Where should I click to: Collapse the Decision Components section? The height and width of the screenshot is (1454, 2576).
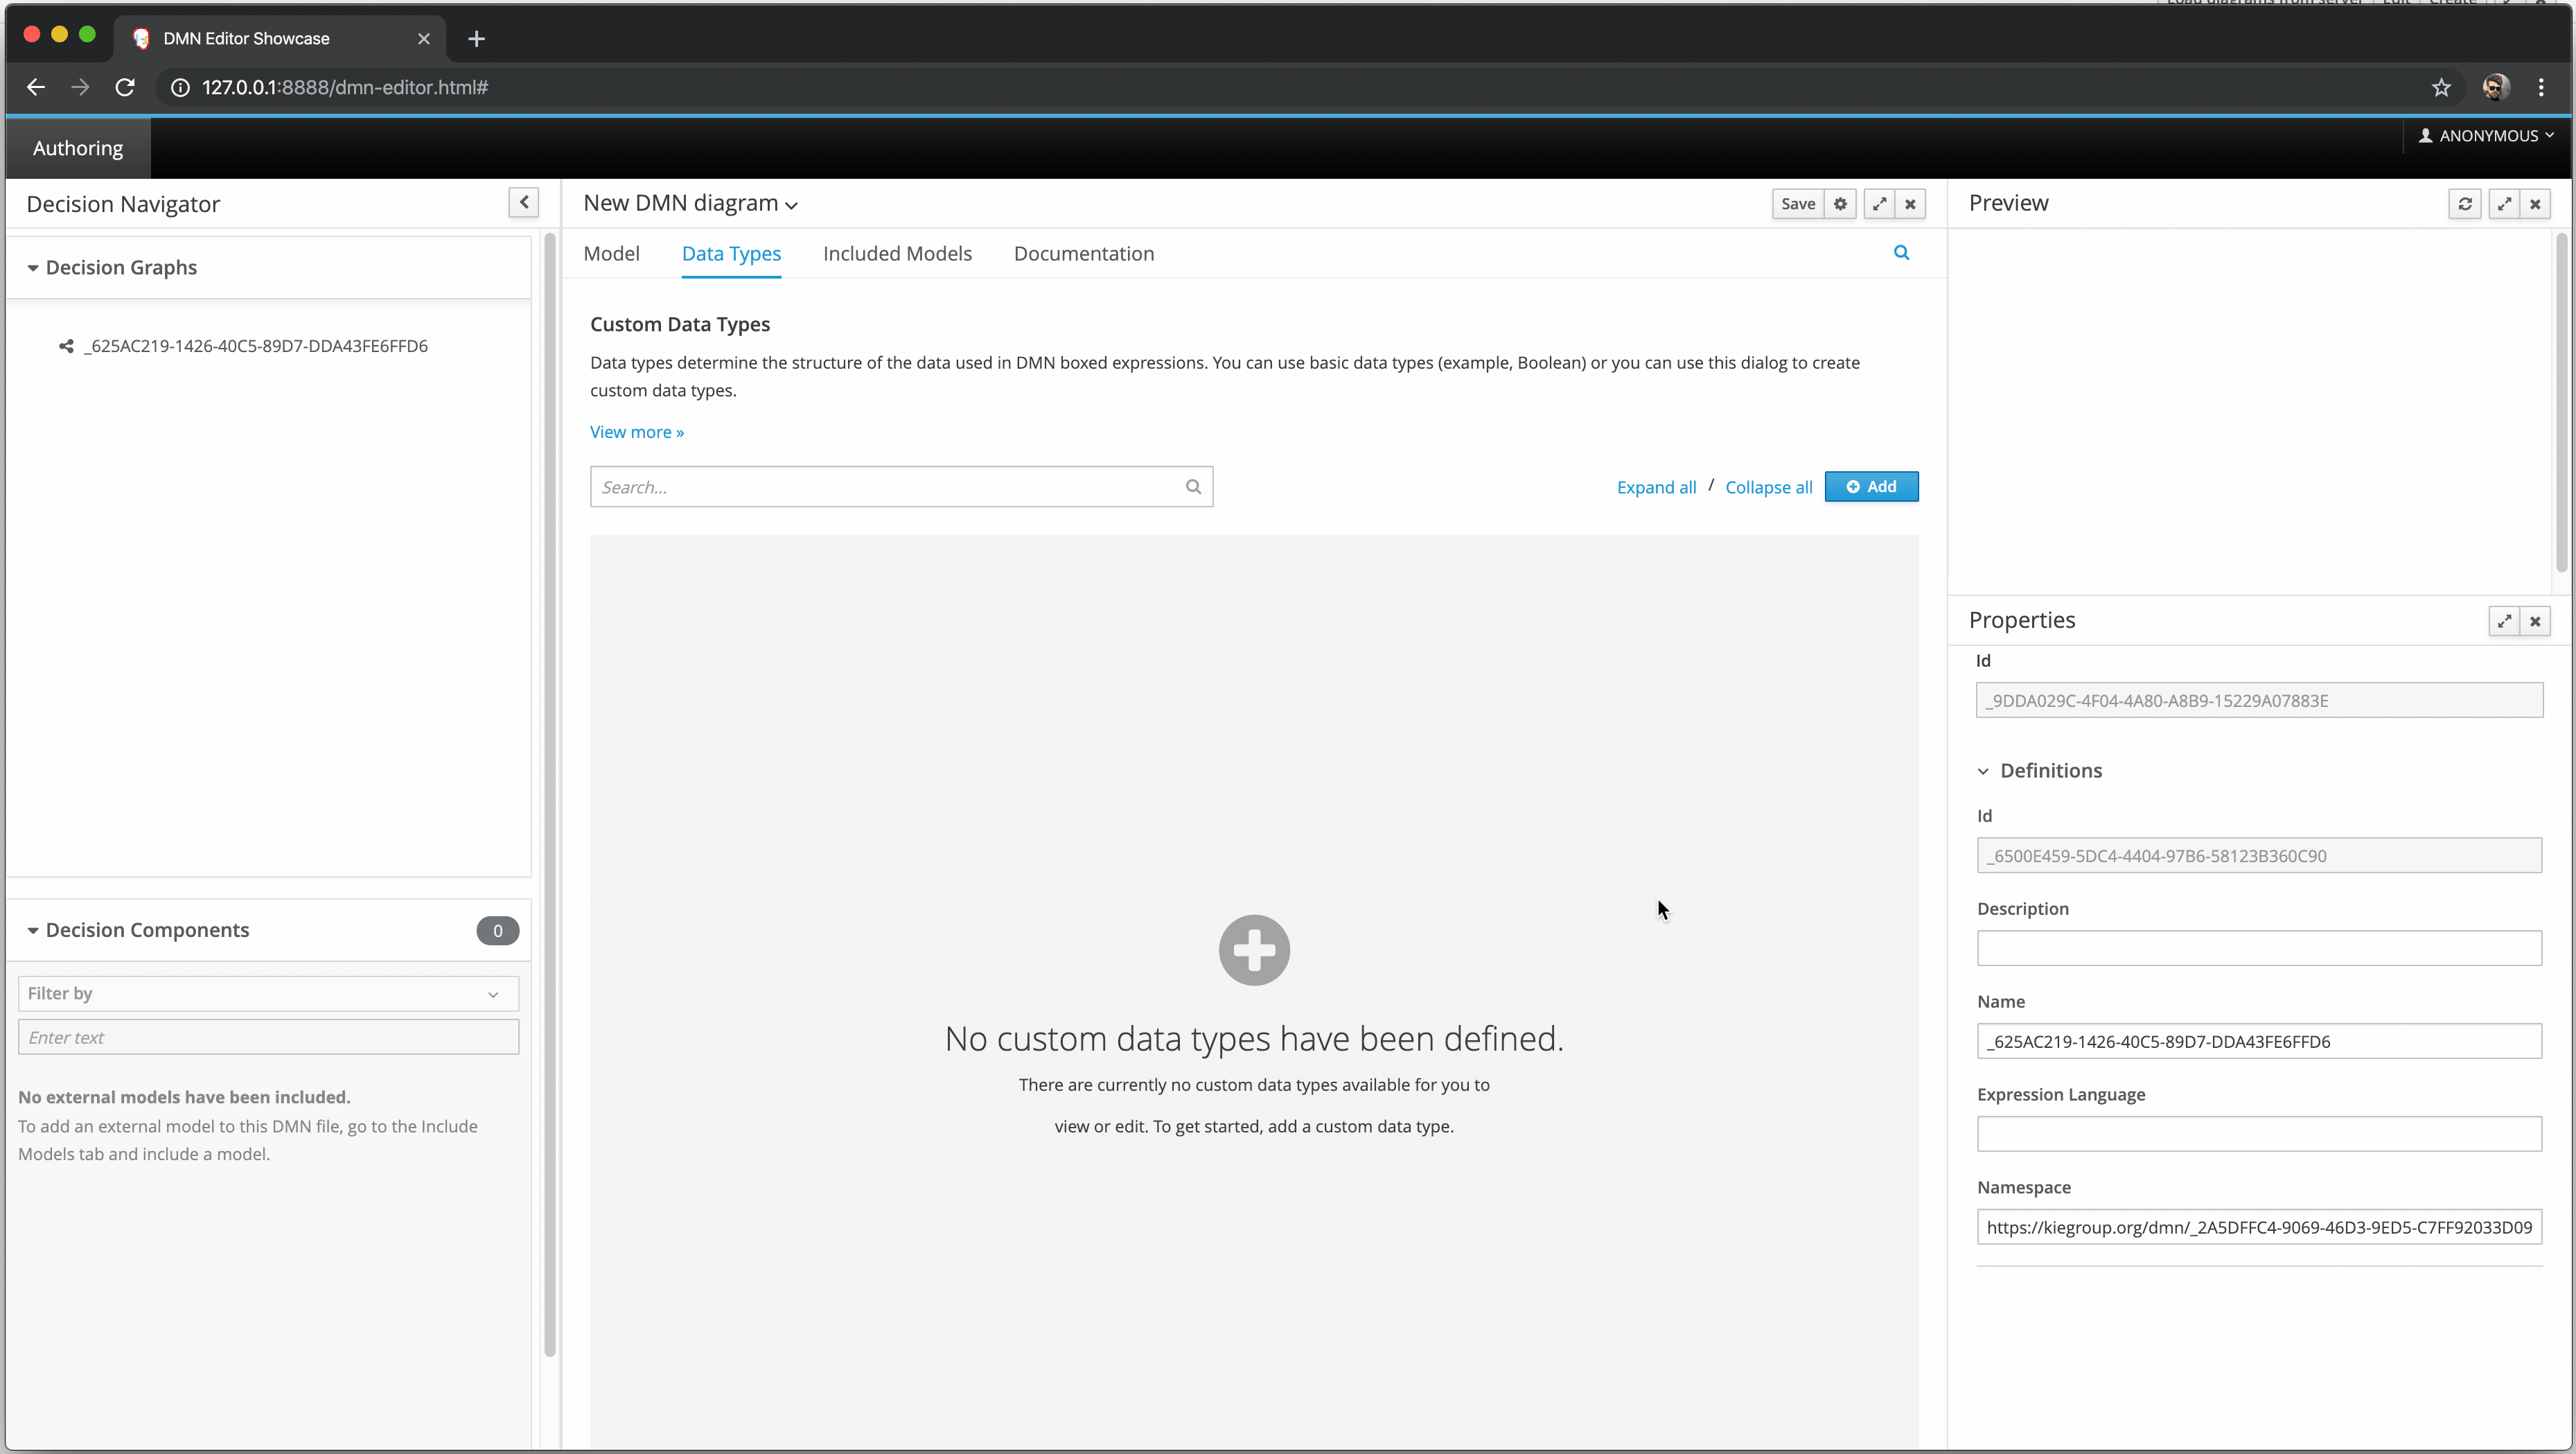click(x=33, y=931)
